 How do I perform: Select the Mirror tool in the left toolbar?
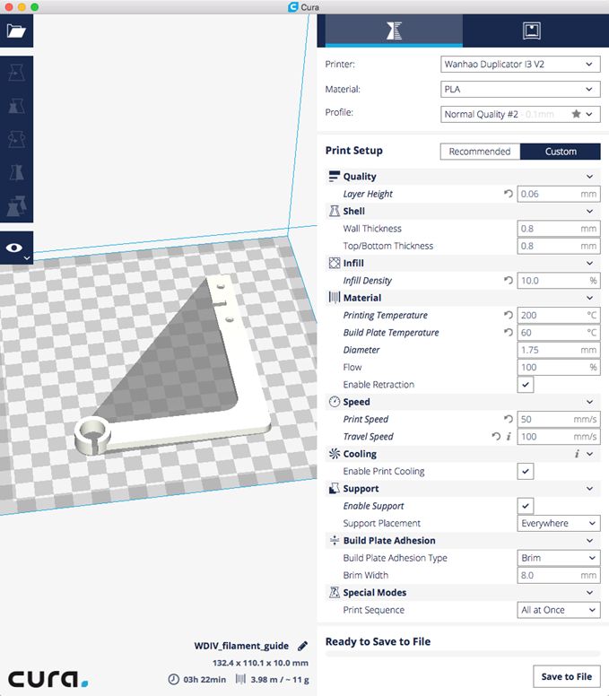[x=16, y=172]
